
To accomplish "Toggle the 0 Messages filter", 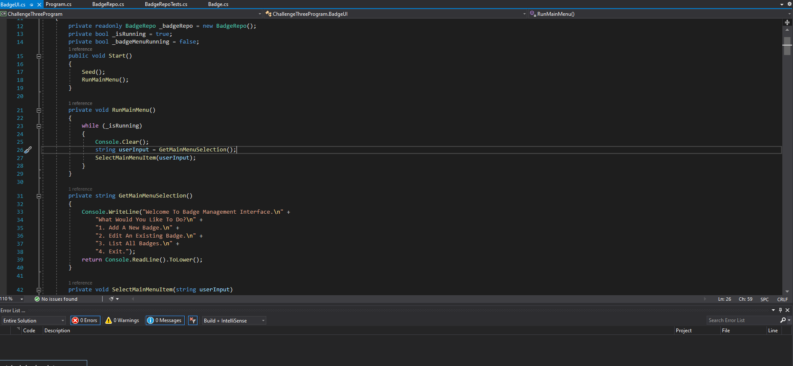I will click(165, 320).
